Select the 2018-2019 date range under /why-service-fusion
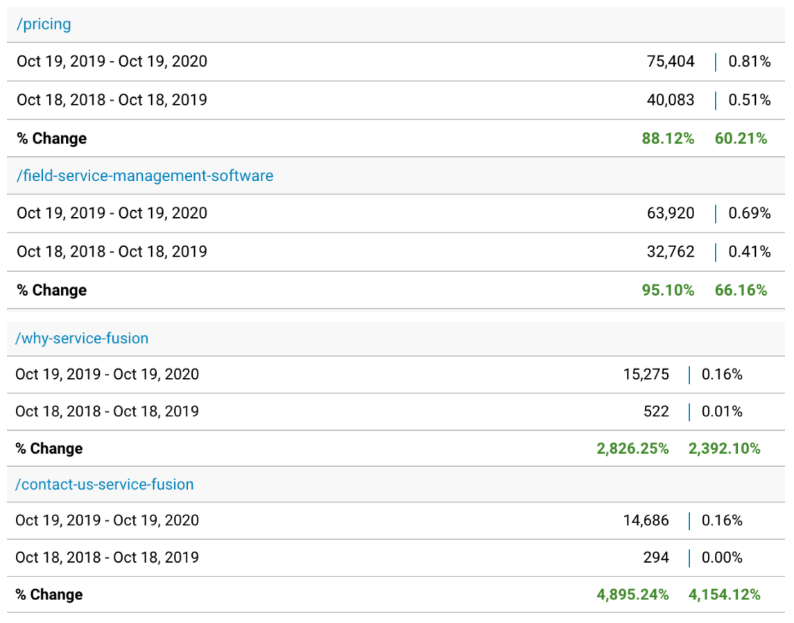 click(x=107, y=411)
